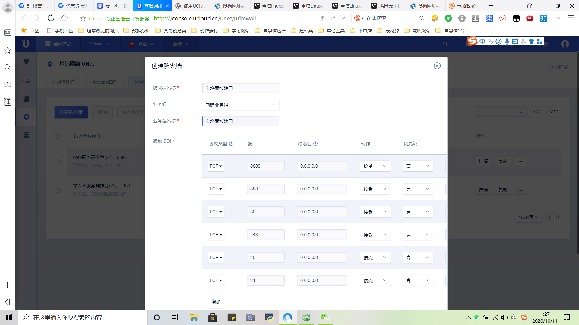The height and width of the screenshot is (325, 579).
Task: Click the user avatar icon
Action: pyautogui.click(x=565, y=44)
